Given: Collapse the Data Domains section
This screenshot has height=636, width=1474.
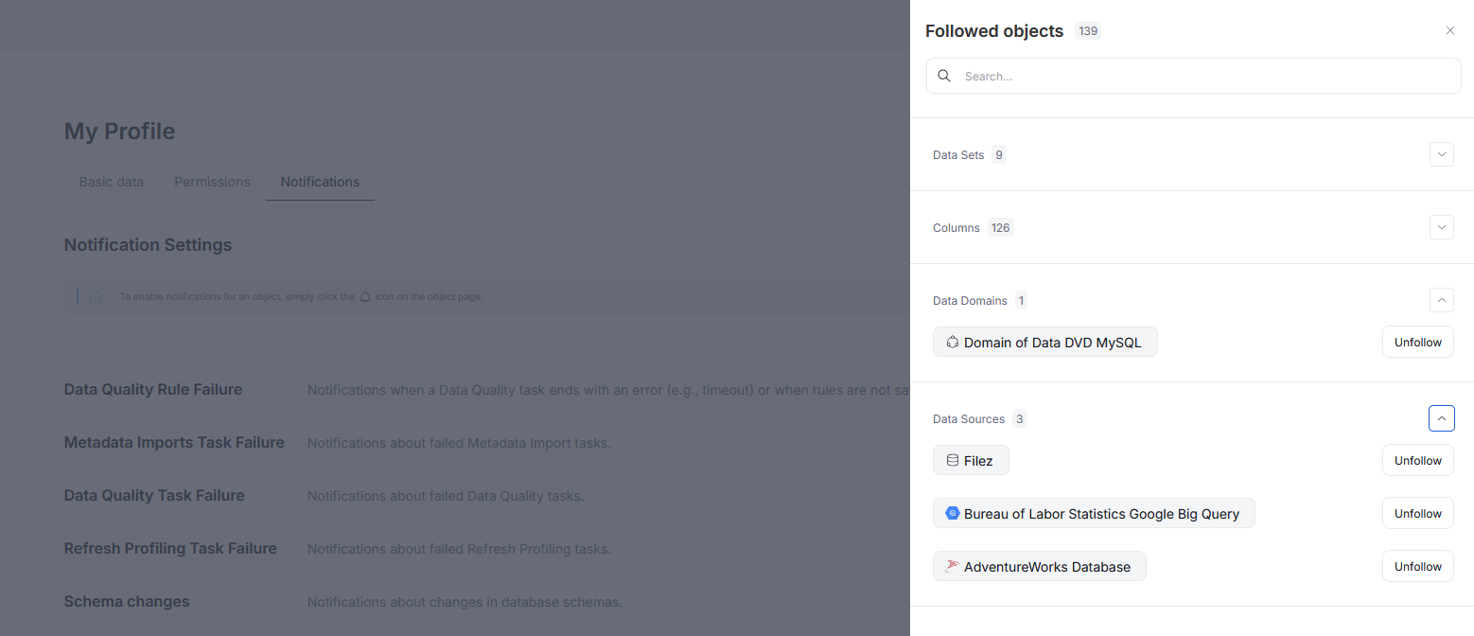Looking at the screenshot, I should [1441, 300].
